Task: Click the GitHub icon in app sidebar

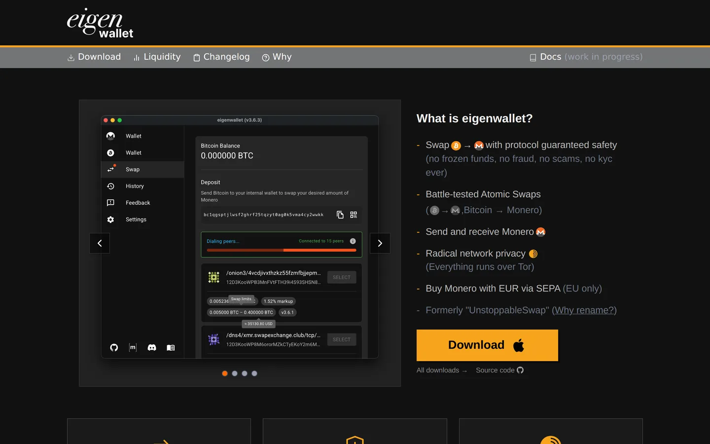Action: click(x=114, y=348)
